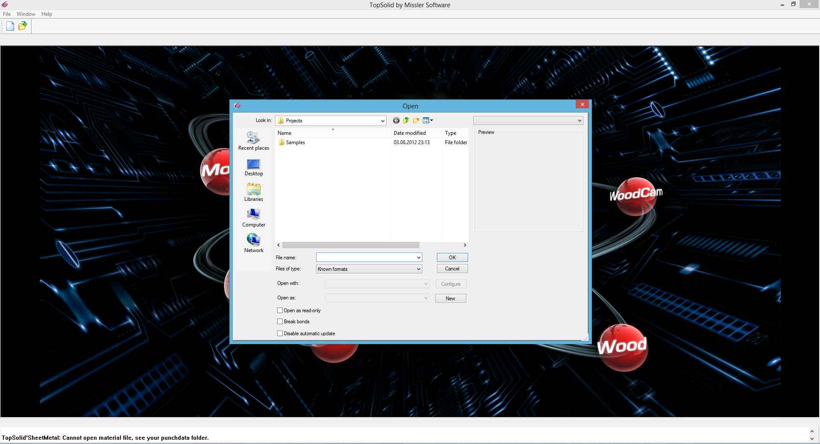This screenshot has height=444, width=820.
Task: Click the File name input field
Action: coord(366,258)
